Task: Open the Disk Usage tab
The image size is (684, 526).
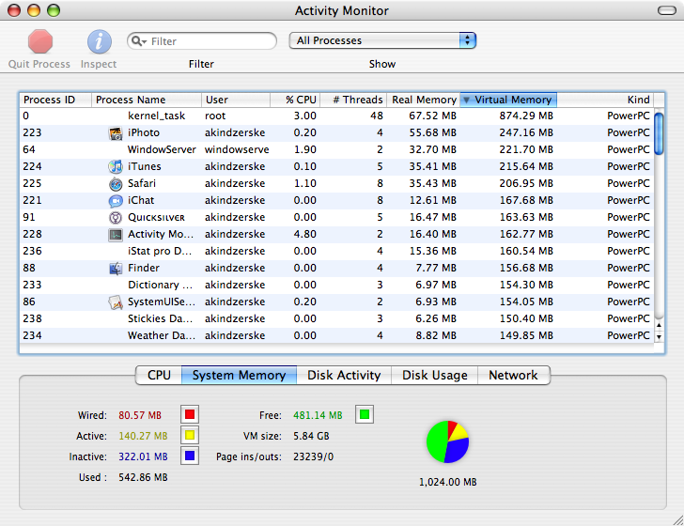Action: pyautogui.click(x=434, y=375)
